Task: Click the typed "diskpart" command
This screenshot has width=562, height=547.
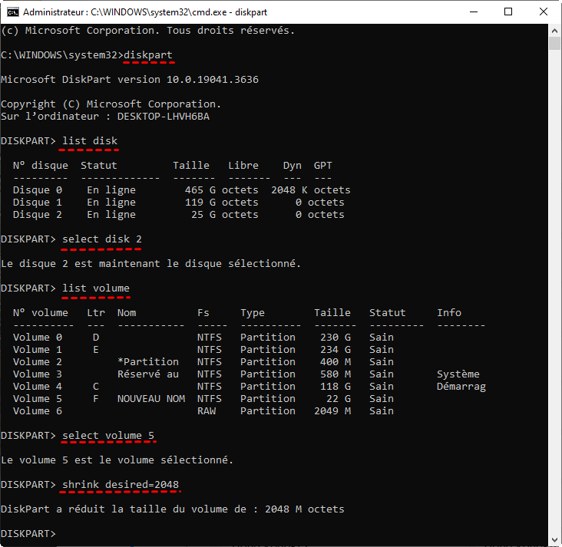Action: click(x=148, y=55)
